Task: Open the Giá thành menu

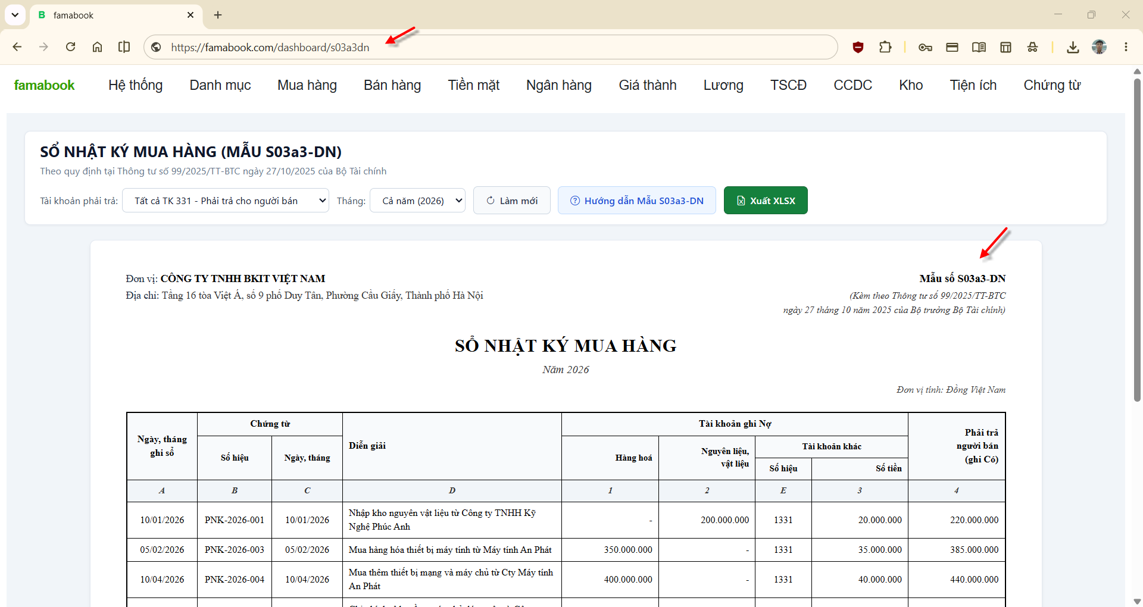Action: point(648,85)
